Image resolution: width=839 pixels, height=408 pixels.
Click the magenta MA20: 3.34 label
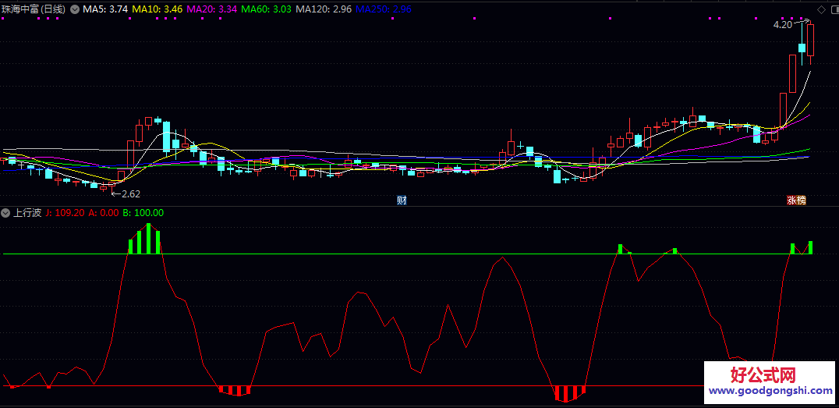click(212, 9)
